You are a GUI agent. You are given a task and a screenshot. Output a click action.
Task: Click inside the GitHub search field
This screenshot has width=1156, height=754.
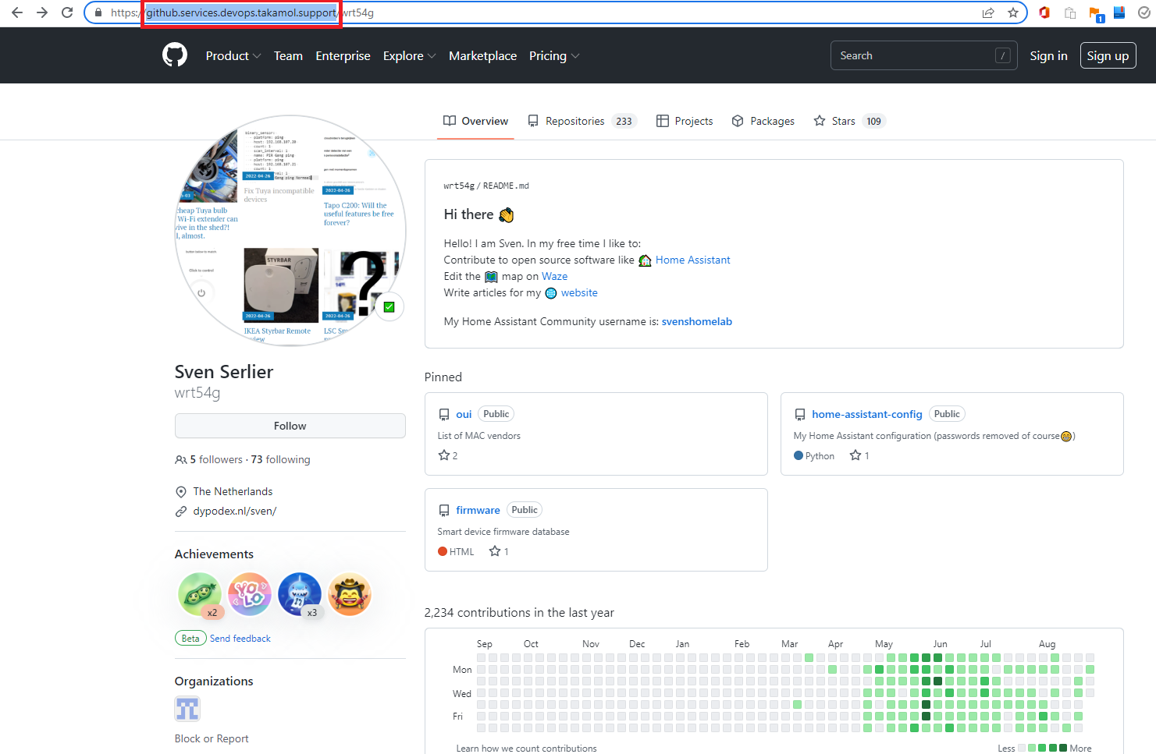point(905,55)
